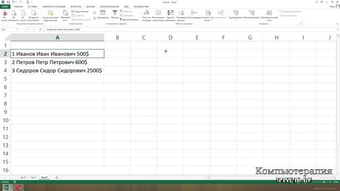Screen dimensions: 340x191
Task: Select column A header
Action: [57, 38]
